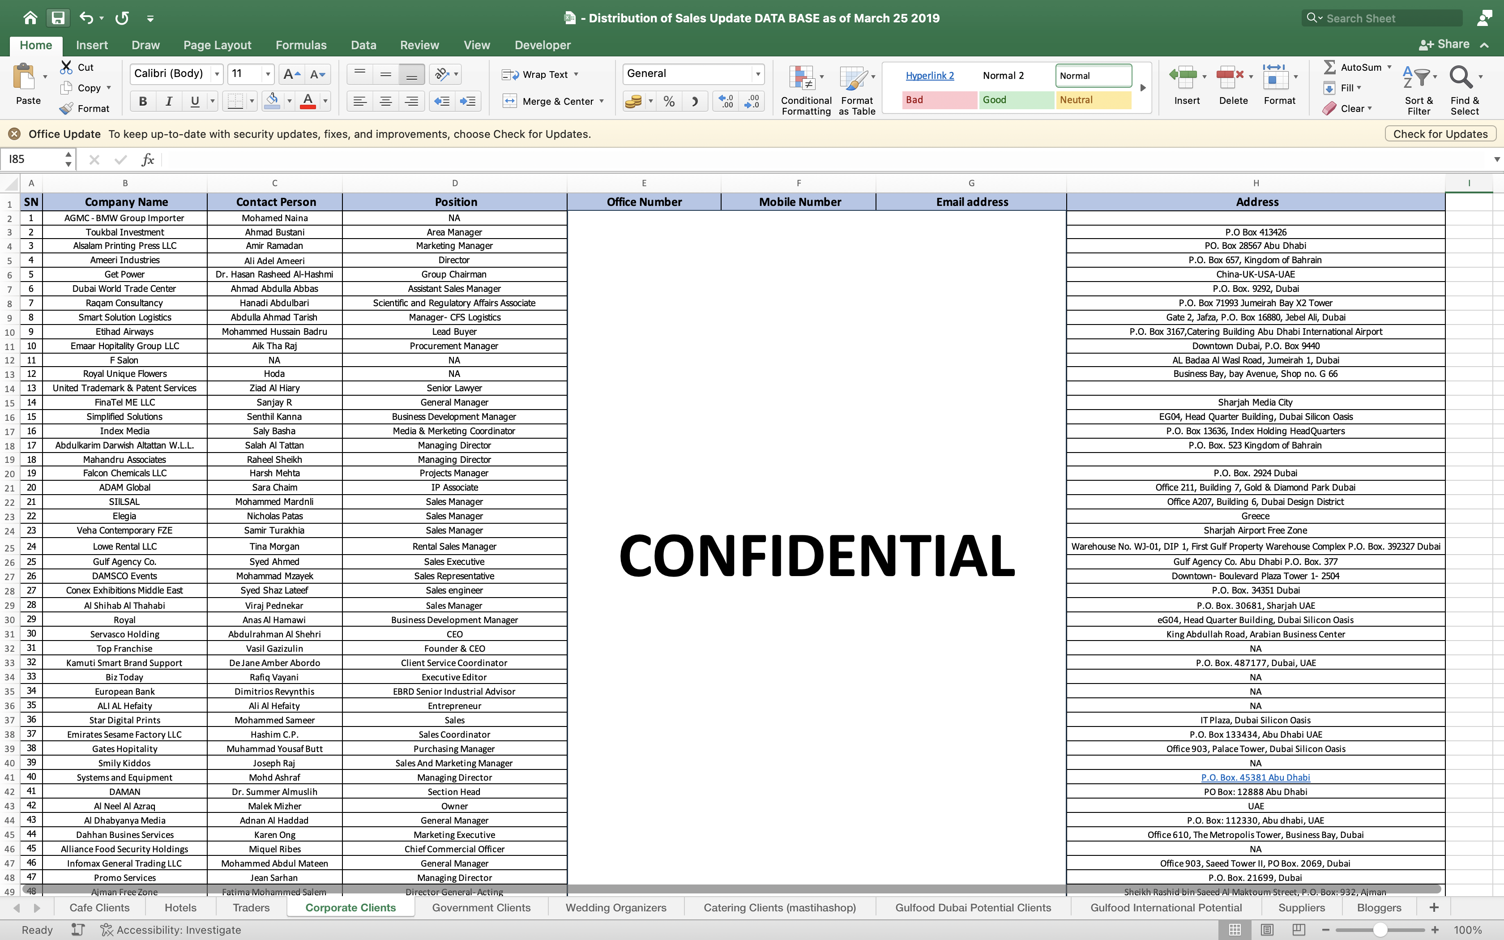Screen dimensions: 1504x940
Task: Open the font name dropdown
Action: click(217, 74)
